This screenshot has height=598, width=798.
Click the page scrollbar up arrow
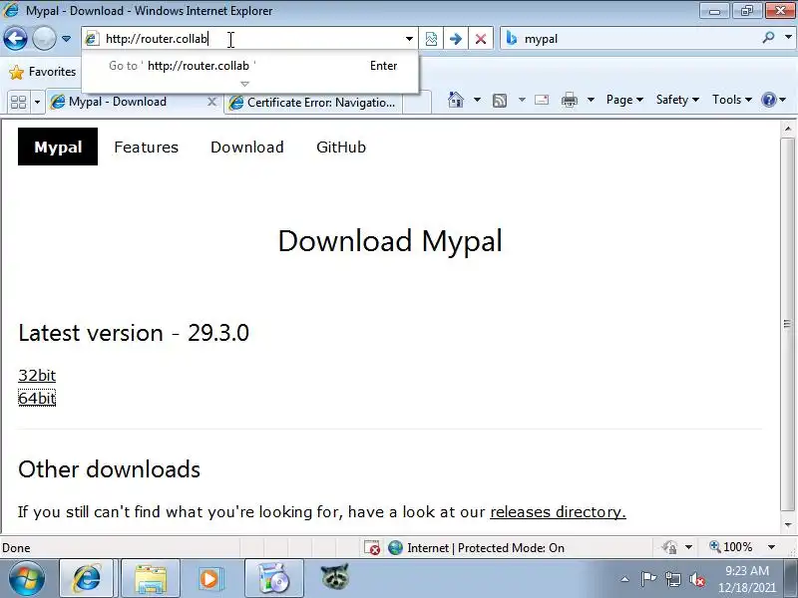click(x=788, y=129)
